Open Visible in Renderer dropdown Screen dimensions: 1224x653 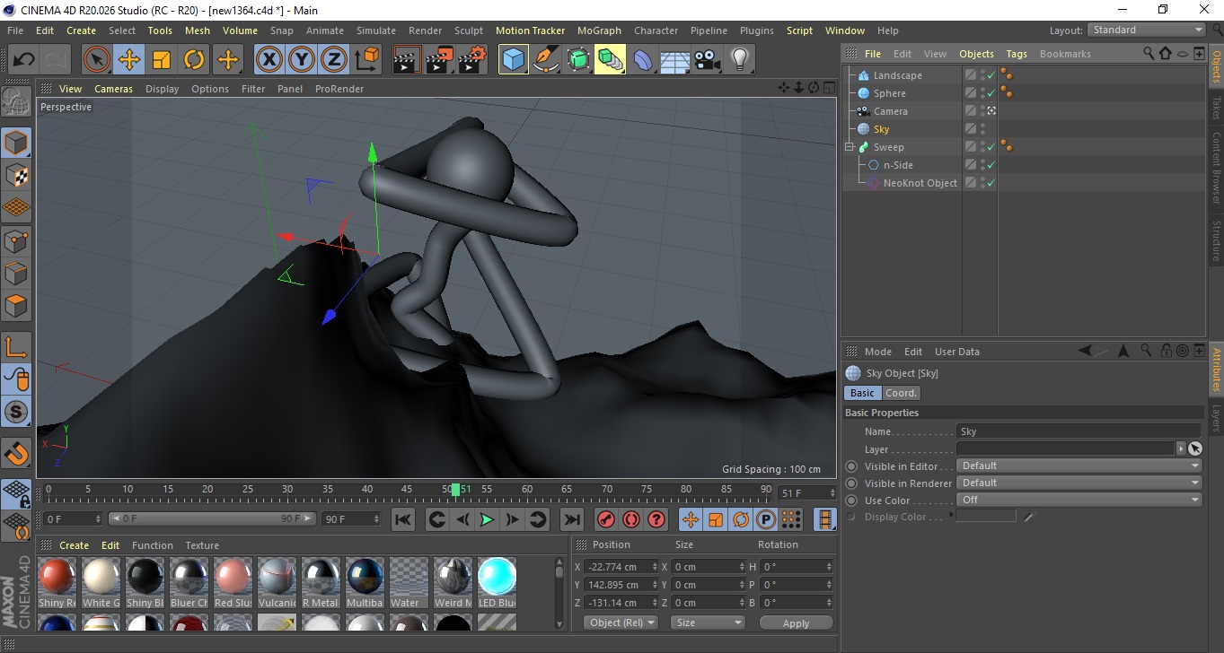click(1079, 483)
